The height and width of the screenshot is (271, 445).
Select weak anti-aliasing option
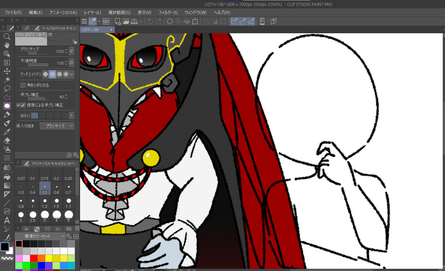tap(52, 74)
